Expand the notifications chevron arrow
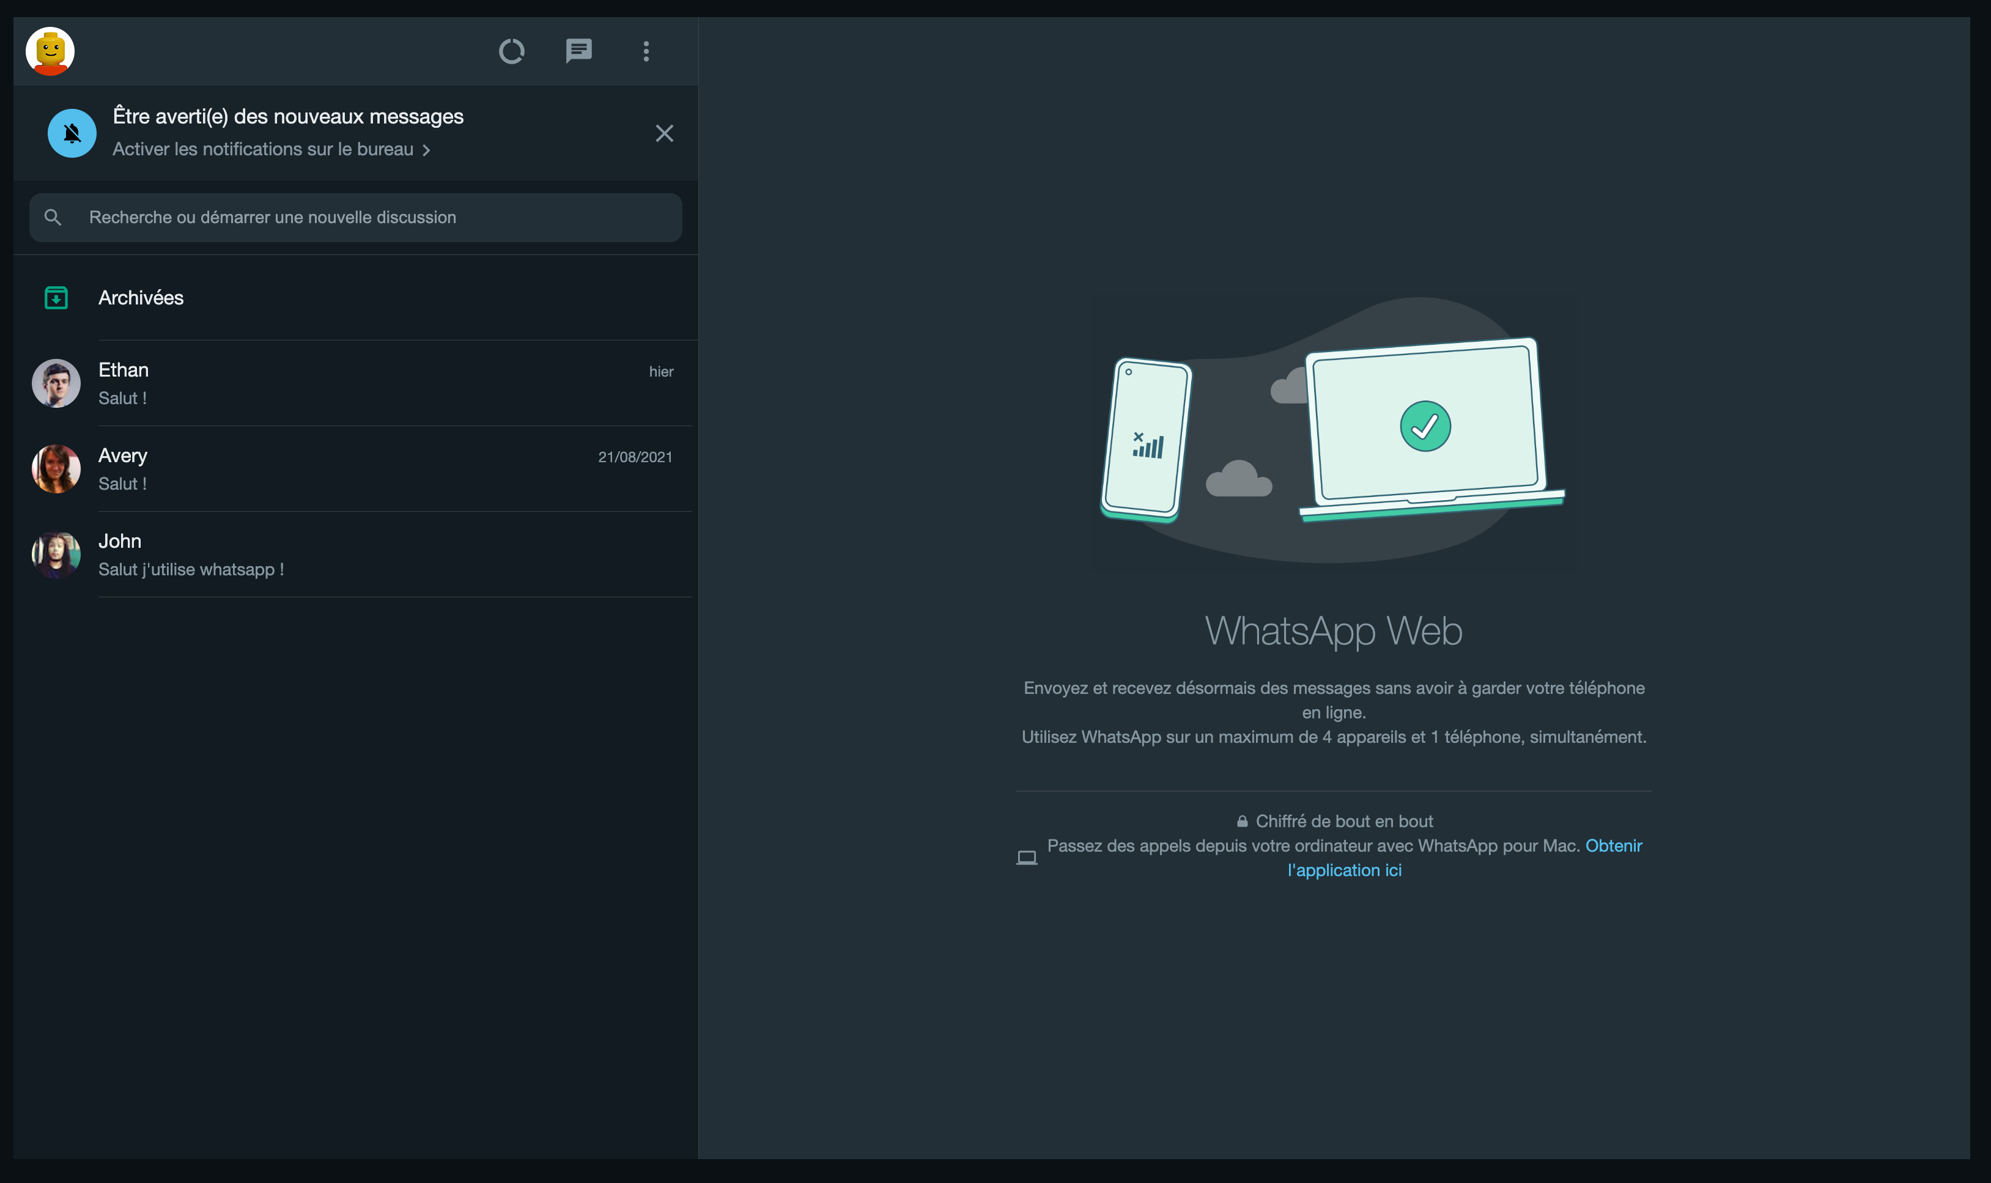Viewport: 1991px width, 1183px height. [427, 150]
